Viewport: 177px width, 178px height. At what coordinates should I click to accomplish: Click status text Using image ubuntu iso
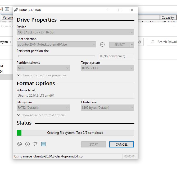(48, 156)
